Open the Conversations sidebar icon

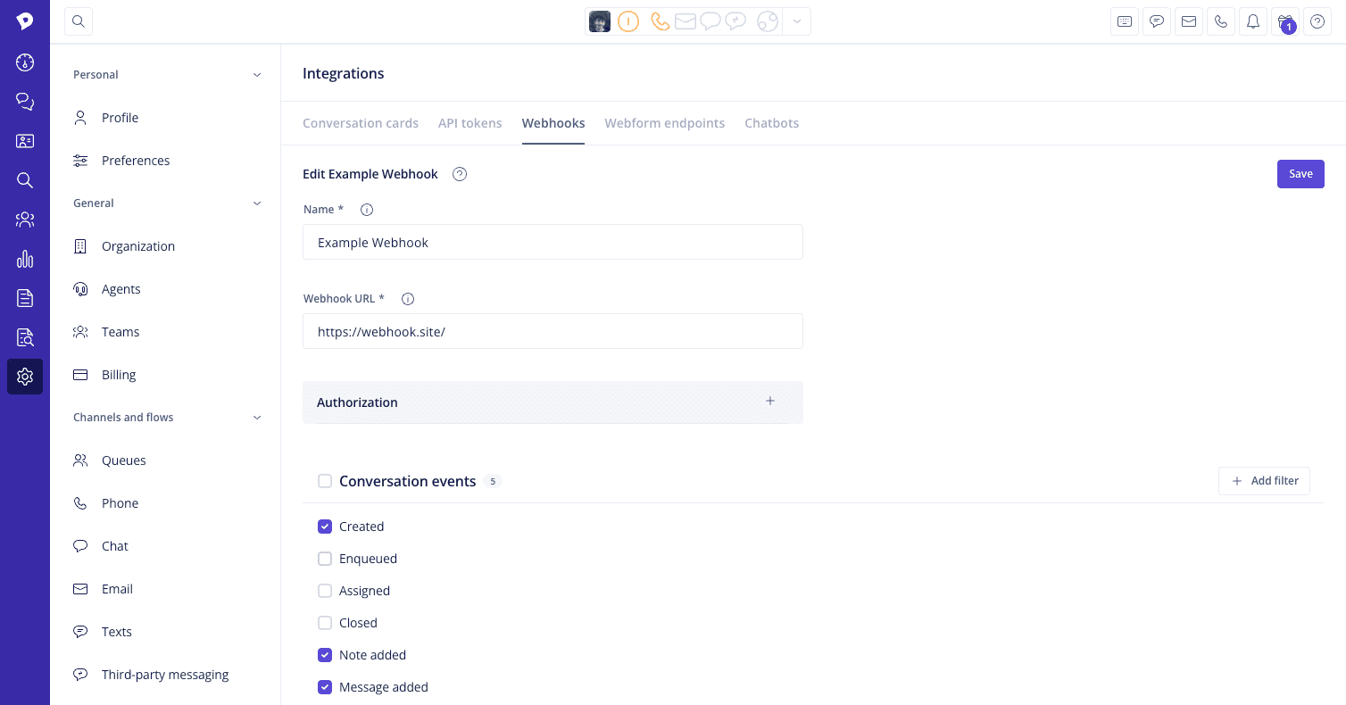pos(25,101)
